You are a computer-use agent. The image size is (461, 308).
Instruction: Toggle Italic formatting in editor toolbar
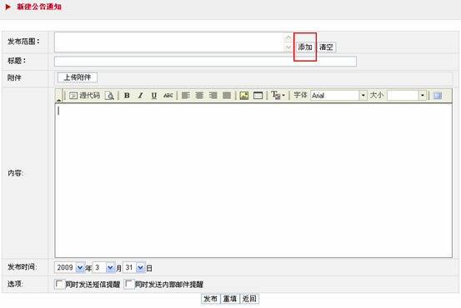(141, 96)
